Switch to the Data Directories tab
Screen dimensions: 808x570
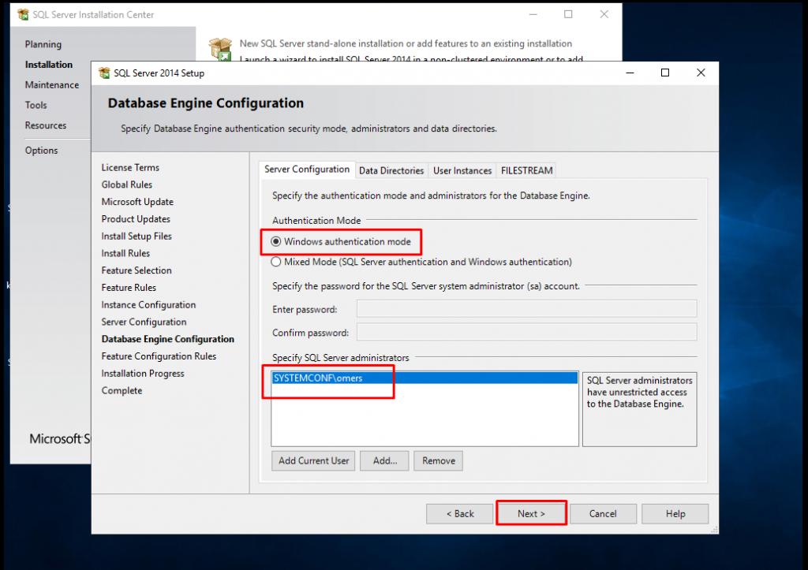[x=391, y=170]
